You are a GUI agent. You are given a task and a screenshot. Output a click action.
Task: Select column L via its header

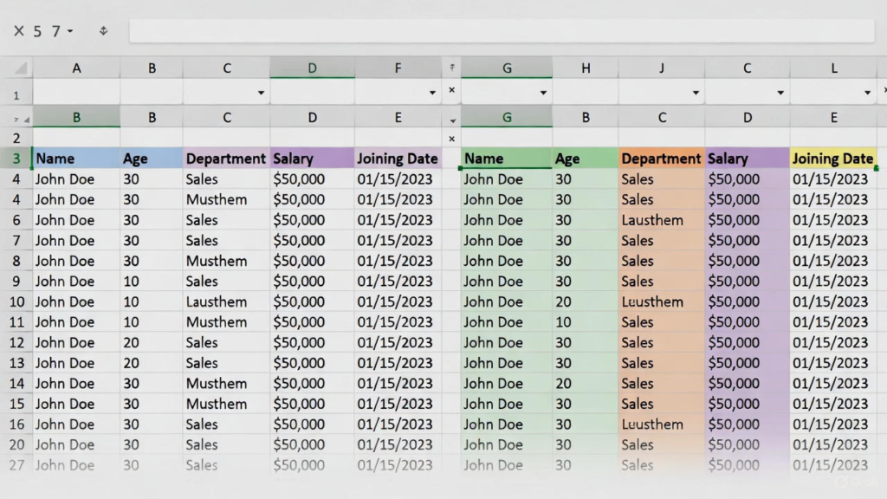834,68
